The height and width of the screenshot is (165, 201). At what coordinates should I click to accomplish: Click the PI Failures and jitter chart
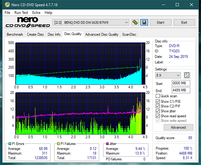pyautogui.click(x=80, y=113)
